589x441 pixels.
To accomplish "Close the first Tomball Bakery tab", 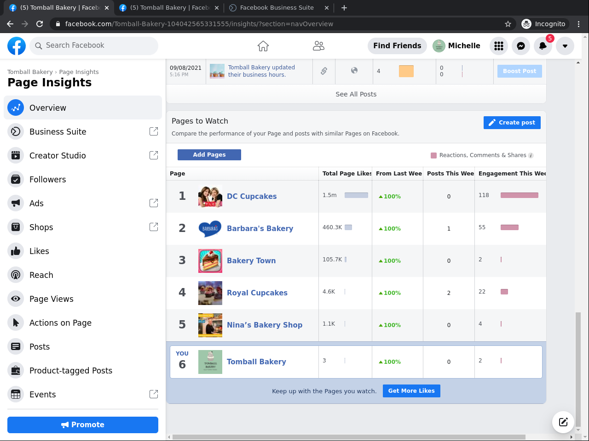I will click(107, 8).
